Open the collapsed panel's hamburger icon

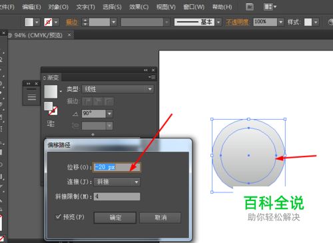(x=32, y=97)
